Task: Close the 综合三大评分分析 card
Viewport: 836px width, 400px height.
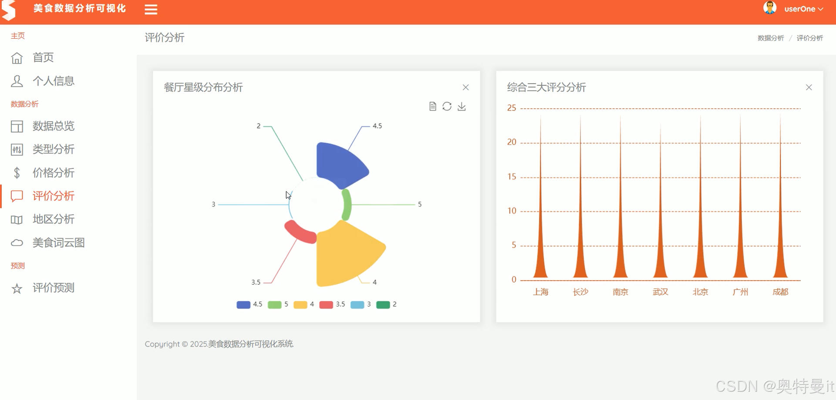Action: tap(809, 87)
